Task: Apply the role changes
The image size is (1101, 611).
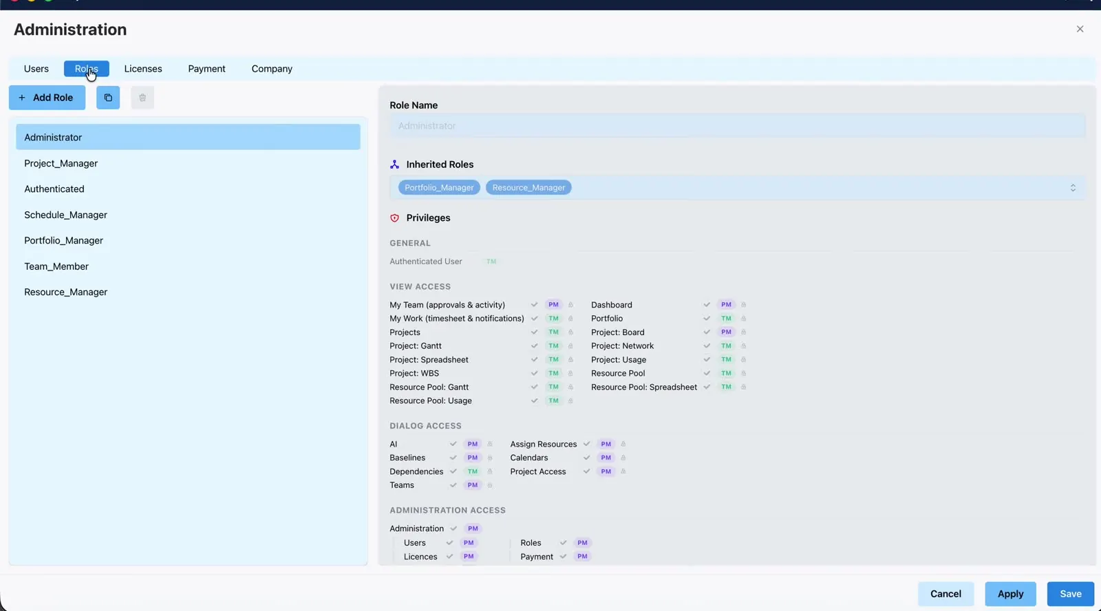Action: [1010, 594]
